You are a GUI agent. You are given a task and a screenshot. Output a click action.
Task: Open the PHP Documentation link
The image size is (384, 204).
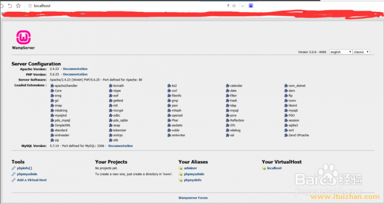75,74
